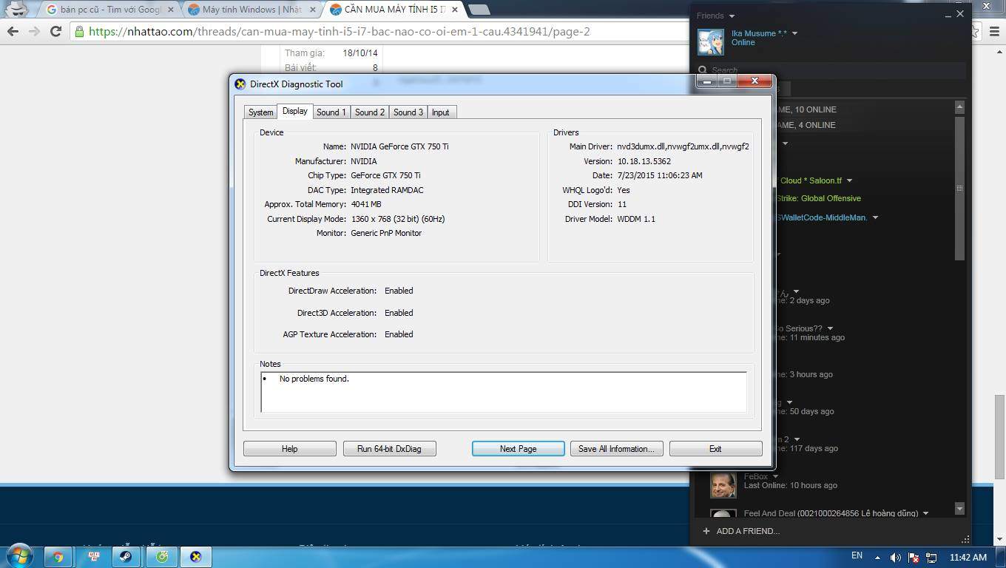Click the plus icon beside Add a Friend
This screenshot has width=1006, height=568.
(x=706, y=531)
